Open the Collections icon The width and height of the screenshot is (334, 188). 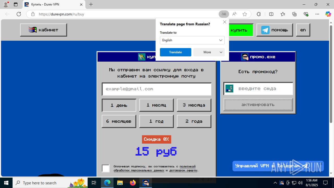click(294, 14)
